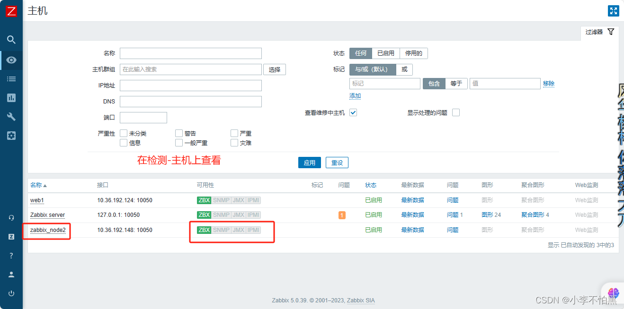Click the filter funnel icon
Screen dimensions: 624x309
[x=611, y=32]
